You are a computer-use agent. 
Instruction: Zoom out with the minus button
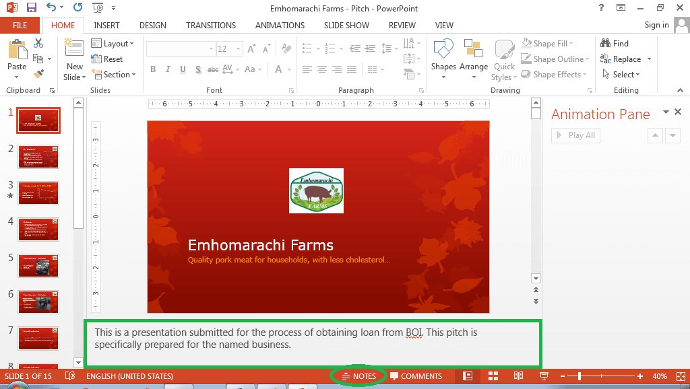(x=563, y=376)
